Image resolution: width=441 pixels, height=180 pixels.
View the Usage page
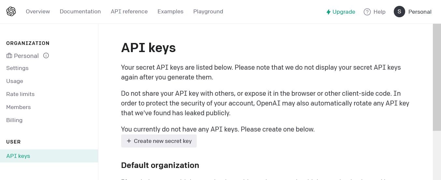[15, 81]
